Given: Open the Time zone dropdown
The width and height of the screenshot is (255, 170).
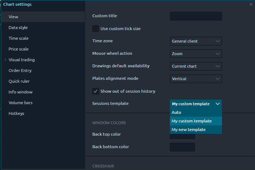Looking at the screenshot, I should 196,41.
